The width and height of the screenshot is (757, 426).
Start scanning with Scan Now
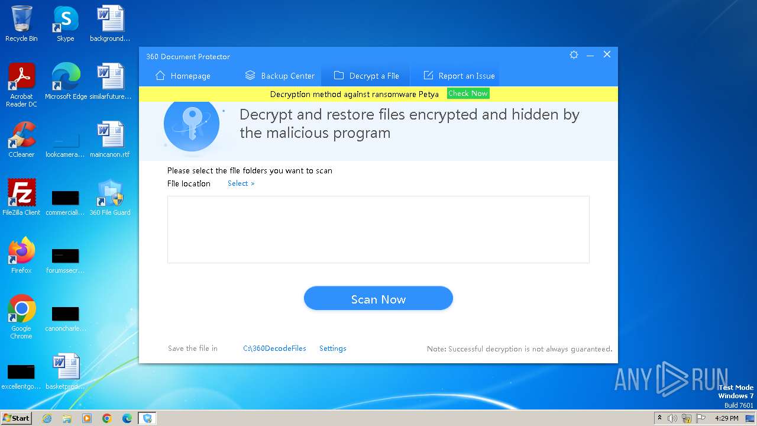[378, 299]
